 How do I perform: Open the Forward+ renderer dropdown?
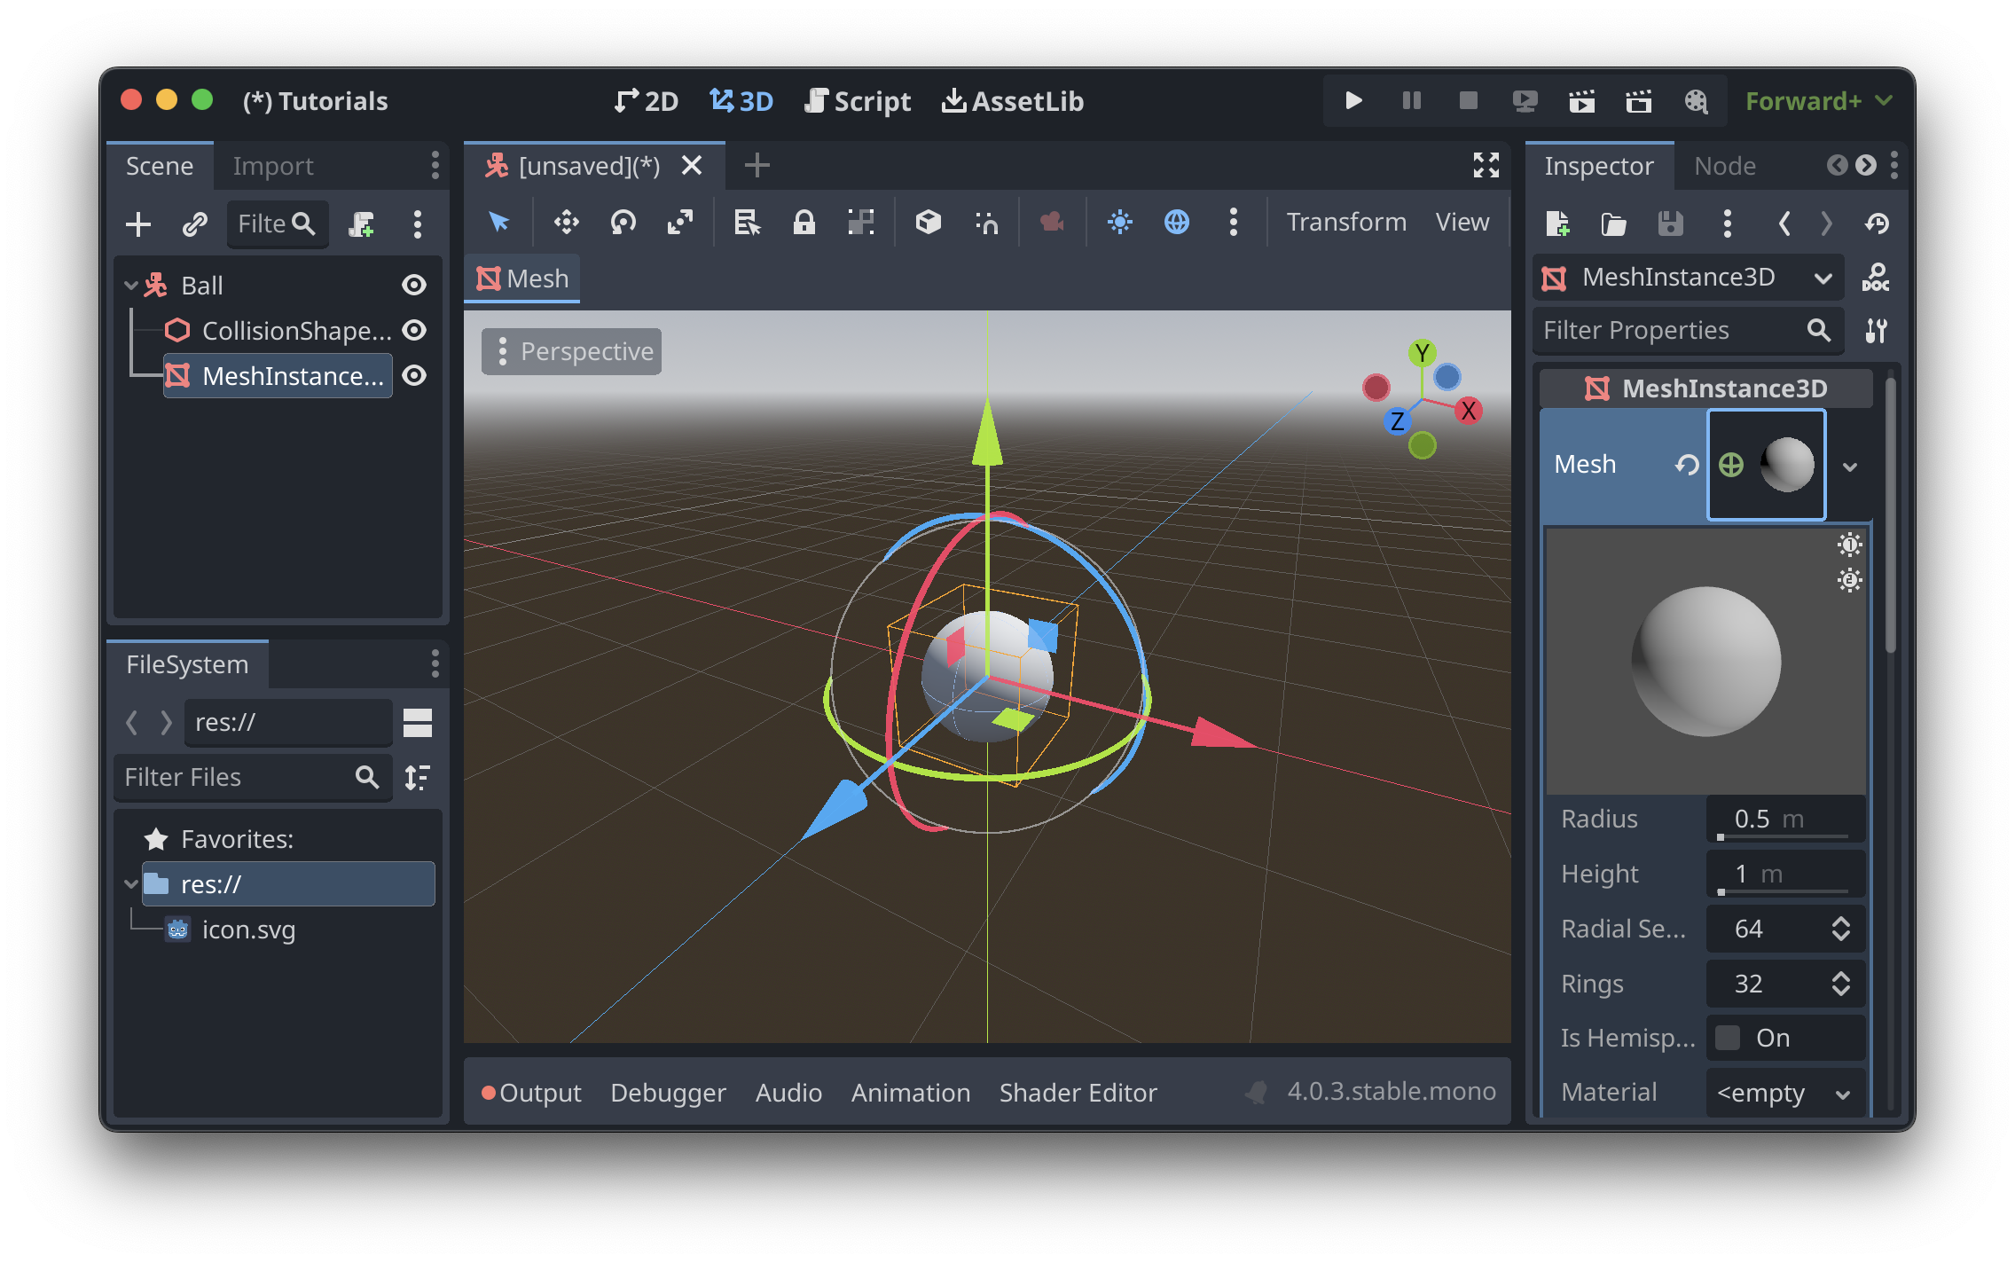pos(1819,101)
